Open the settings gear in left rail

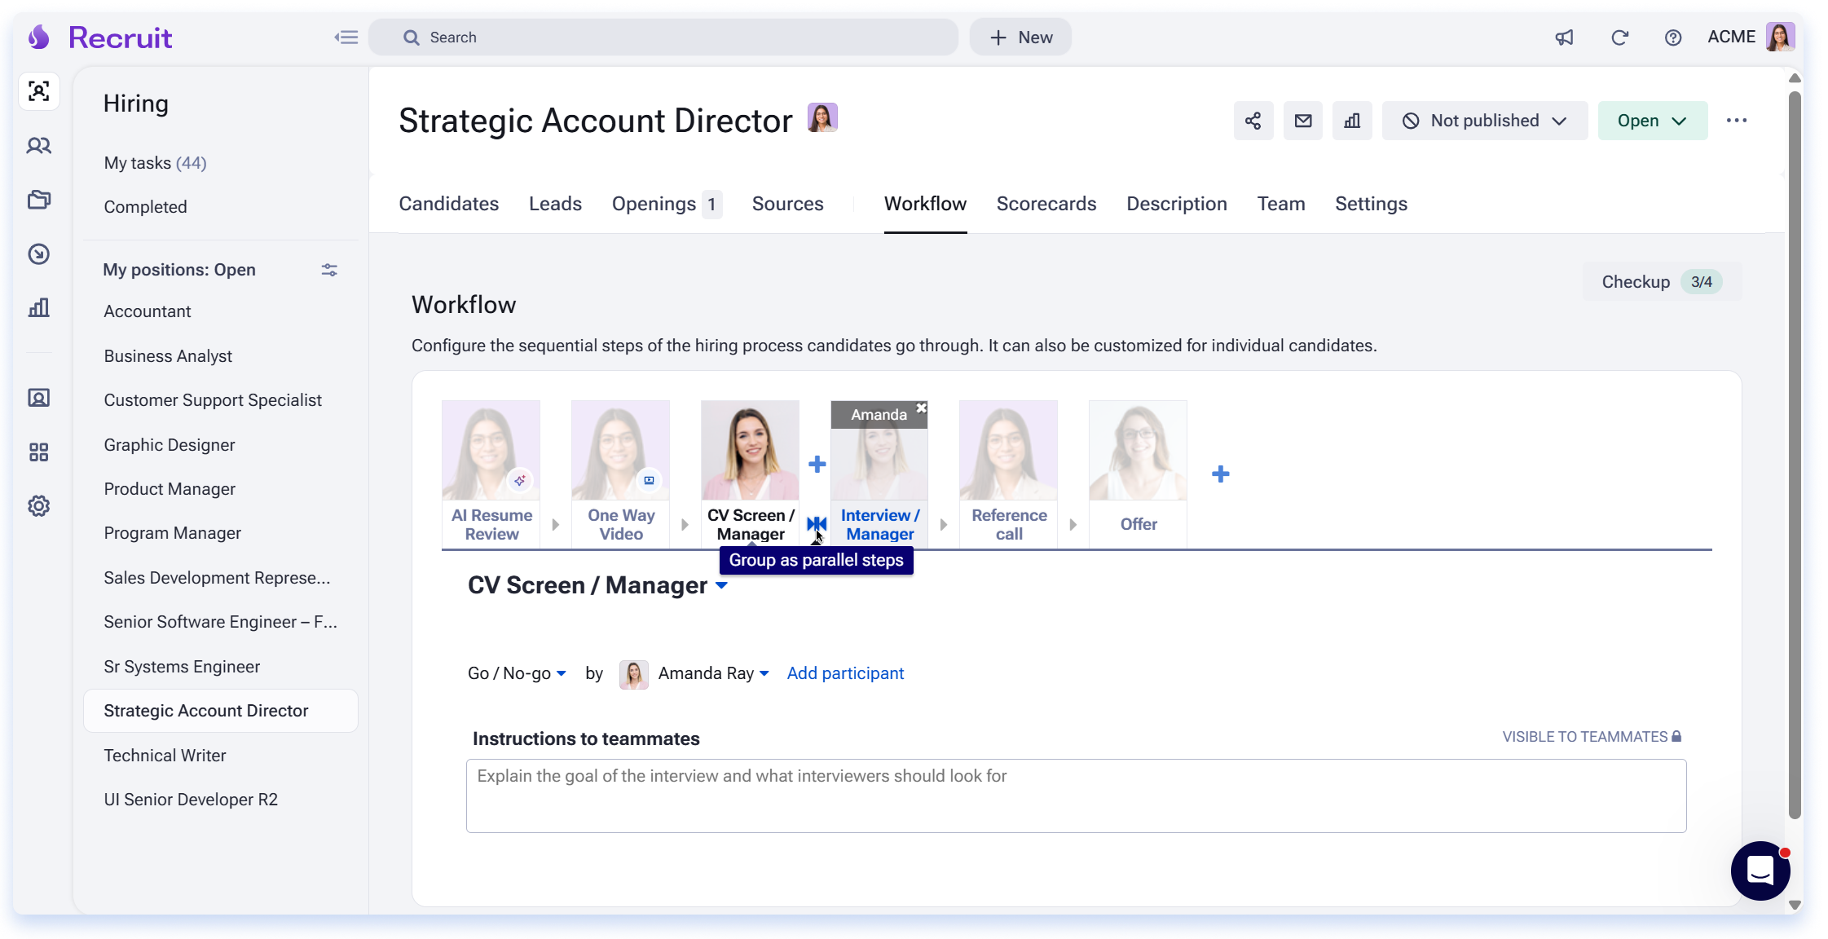[38, 506]
